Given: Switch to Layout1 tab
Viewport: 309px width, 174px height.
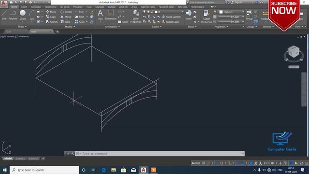Looking at the screenshot, I should pyautogui.click(x=20, y=159).
